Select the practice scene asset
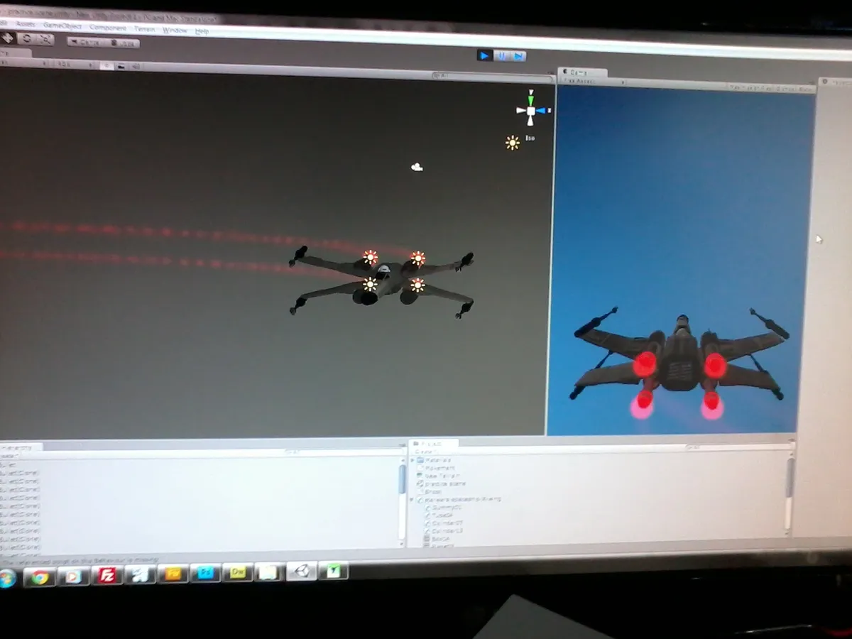This screenshot has height=639, width=852. pos(442,484)
